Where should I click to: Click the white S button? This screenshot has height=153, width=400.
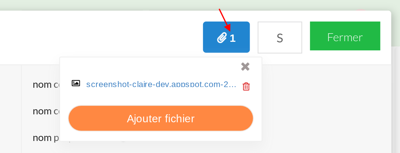279,37
